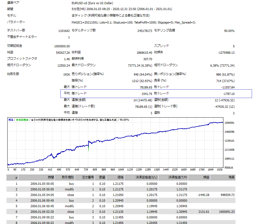Click price '1.21130' in row 6

click(x=118, y=212)
